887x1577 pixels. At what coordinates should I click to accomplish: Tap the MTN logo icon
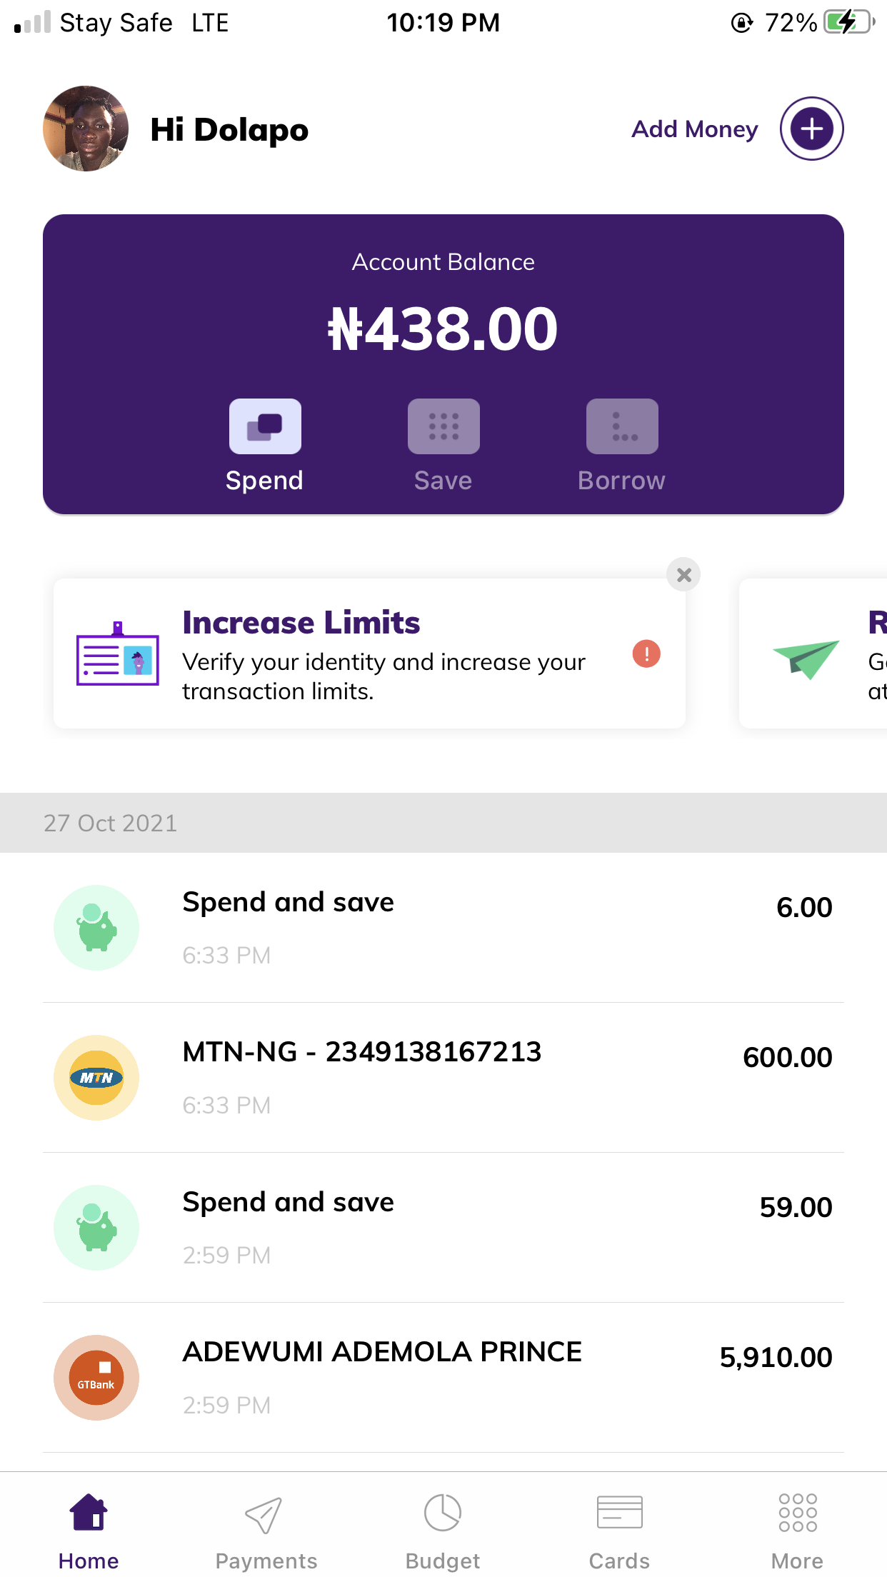coord(96,1078)
